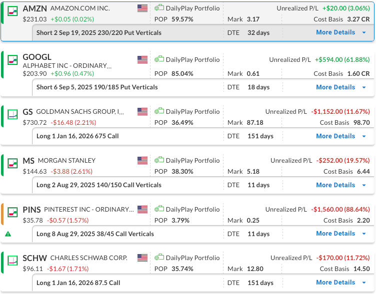Click 'Long 2 Aug 29, 2025 140/150 Call Verticals'
Image resolution: width=377 pixels, height=294 pixels.
99,185
